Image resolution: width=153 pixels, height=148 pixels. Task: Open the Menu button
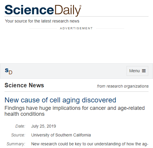pyautogui.click(x=137, y=71)
